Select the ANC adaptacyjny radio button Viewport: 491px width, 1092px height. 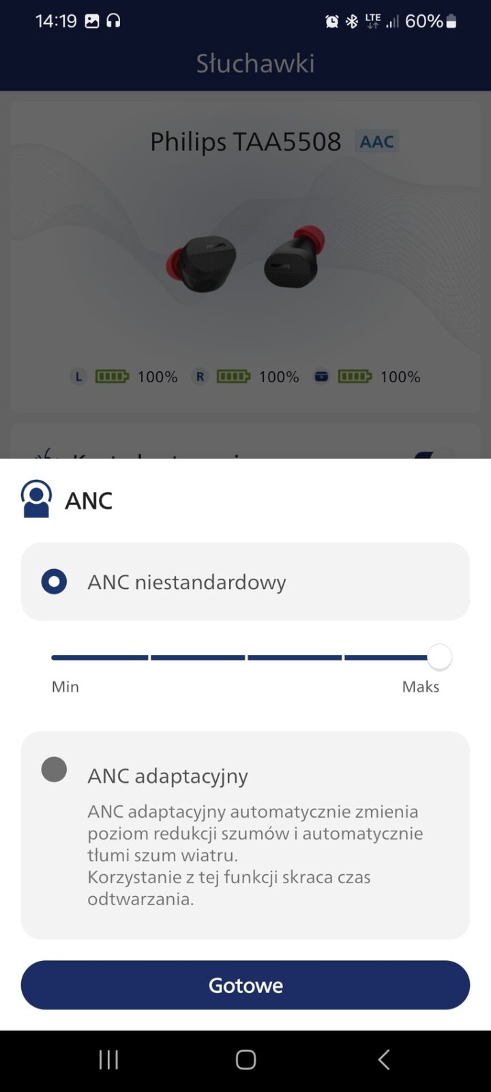[x=54, y=769]
